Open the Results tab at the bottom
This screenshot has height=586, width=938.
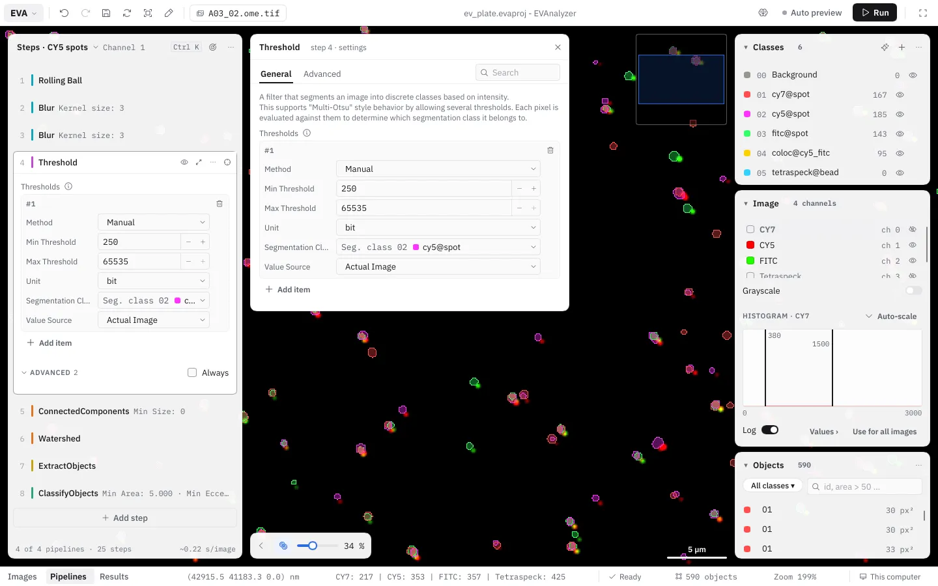(x=114, y=576)
